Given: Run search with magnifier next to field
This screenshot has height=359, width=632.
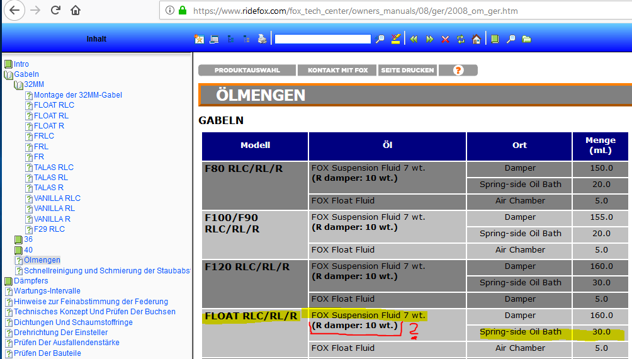Looking at the screenshot, I should [380, 39].
